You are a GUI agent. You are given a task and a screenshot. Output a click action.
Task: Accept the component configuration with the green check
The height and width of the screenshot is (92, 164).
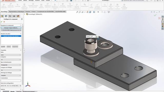(x=1, y=22)
